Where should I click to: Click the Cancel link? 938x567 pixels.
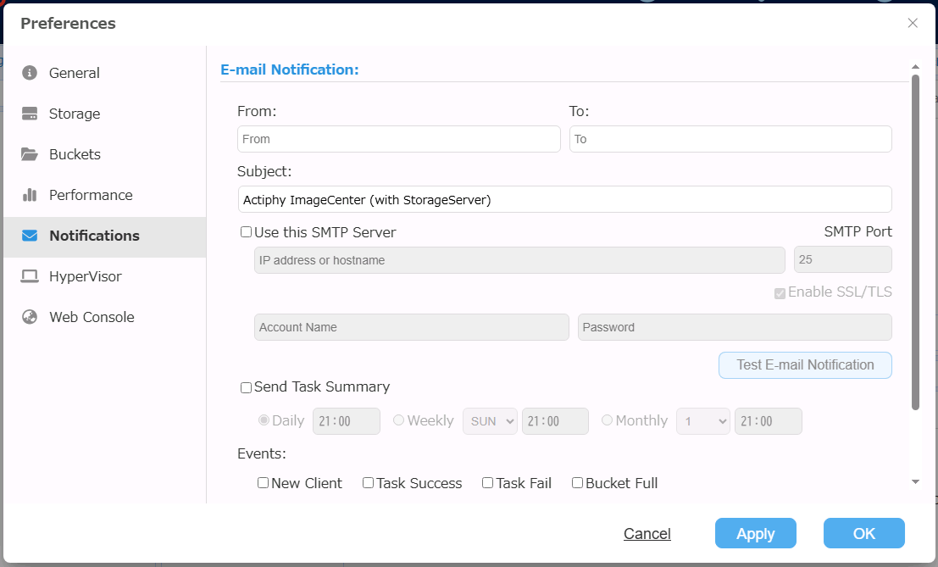coord(647,534)
